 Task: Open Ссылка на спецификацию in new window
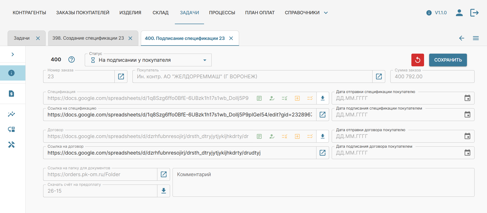click(323, 115)
